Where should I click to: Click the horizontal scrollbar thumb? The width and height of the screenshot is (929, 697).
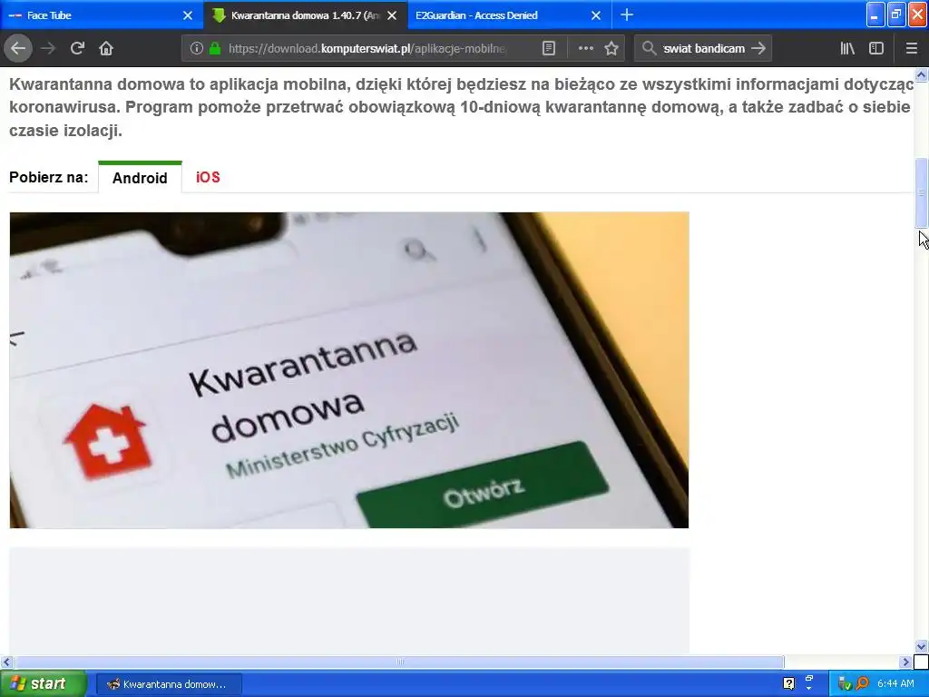tap(399, 662)
